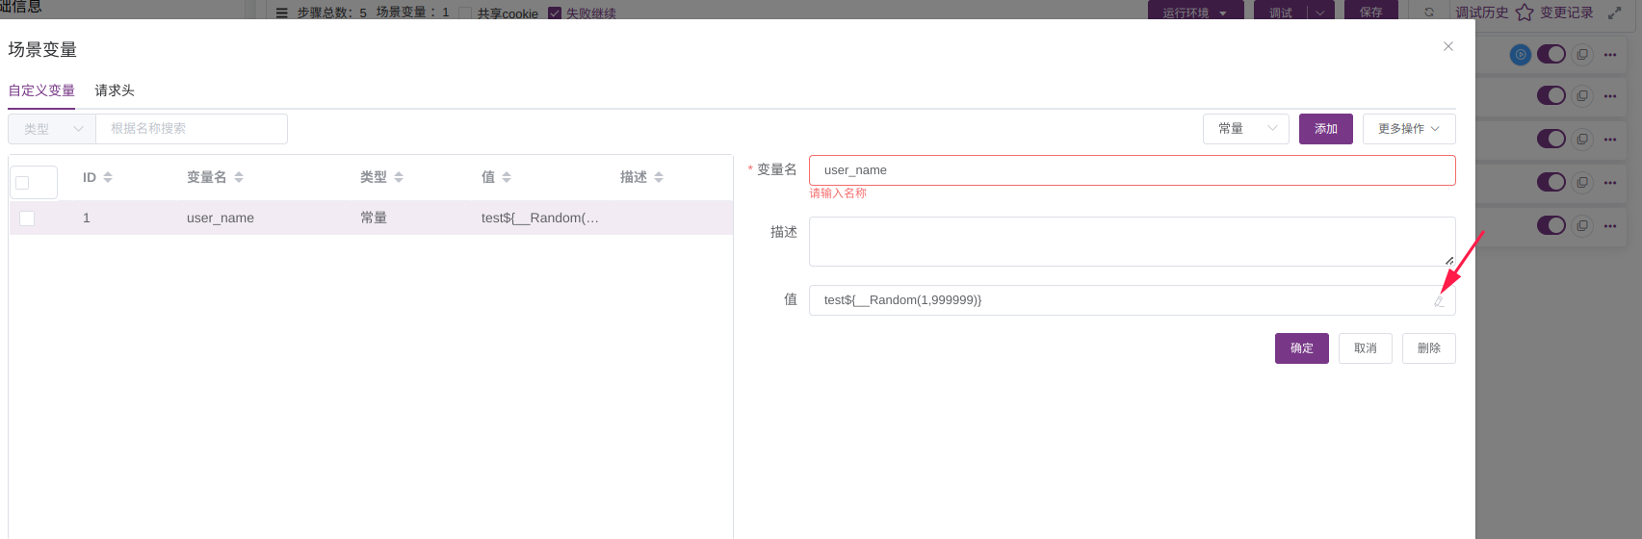1642x539 pixels.
Task: Click the blue run icon in step list
Action: click(1520, 55)
